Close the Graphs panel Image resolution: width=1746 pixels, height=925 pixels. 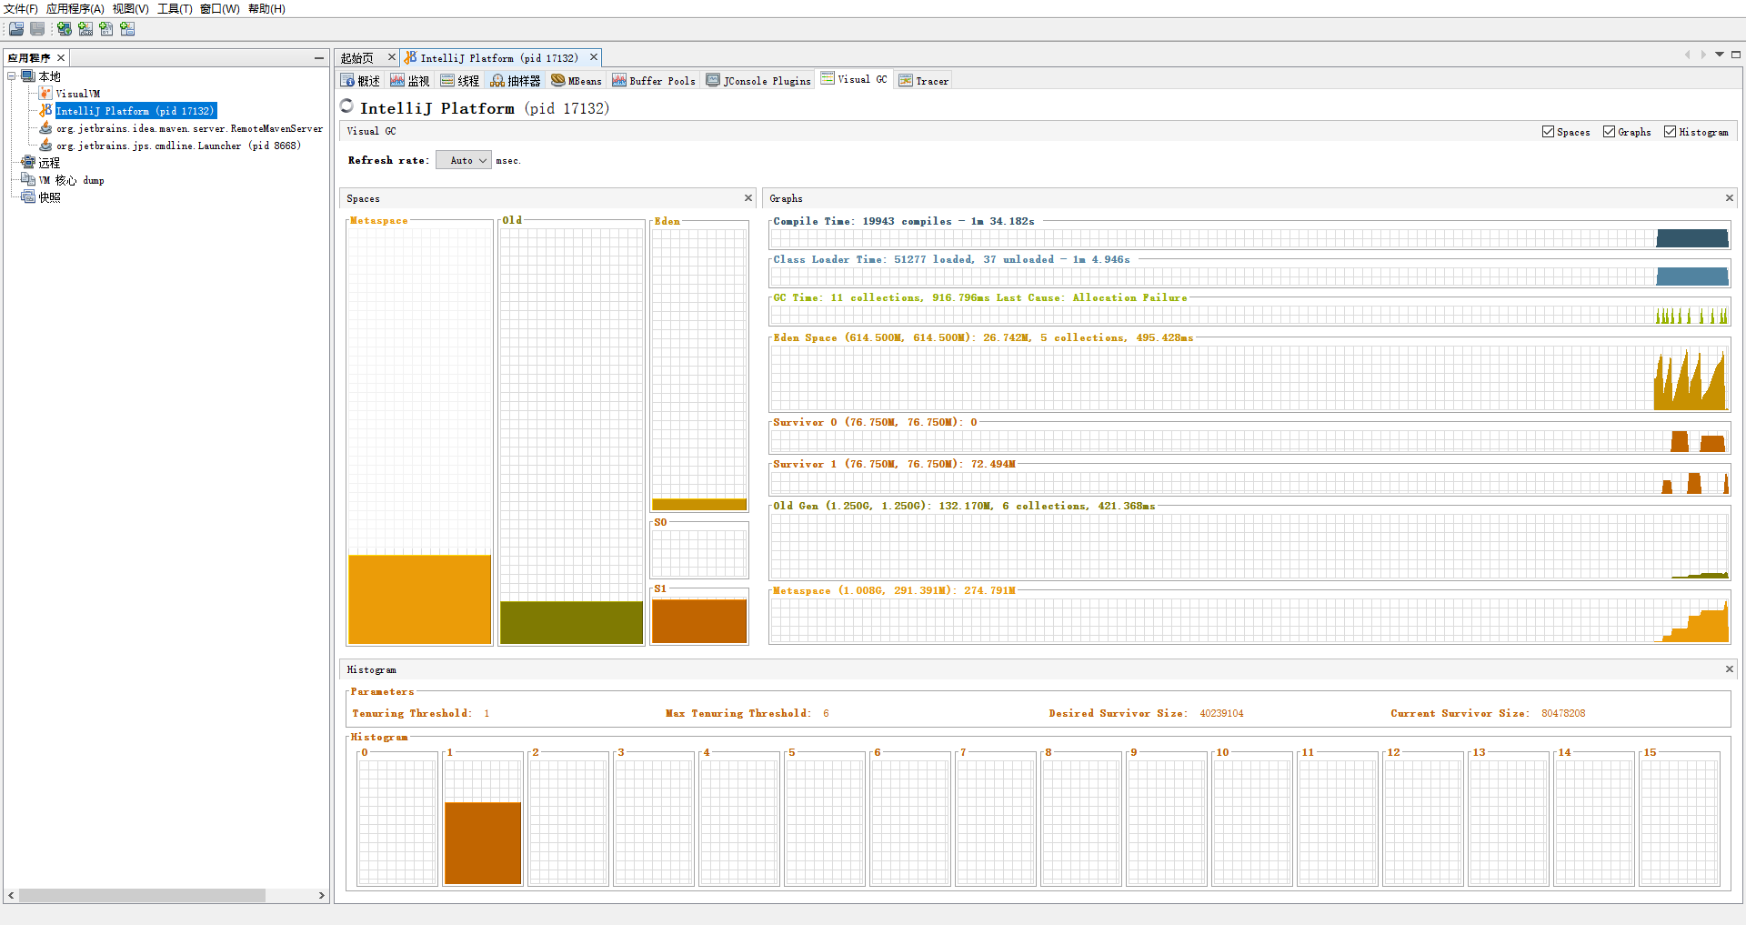click(1730, 197)
